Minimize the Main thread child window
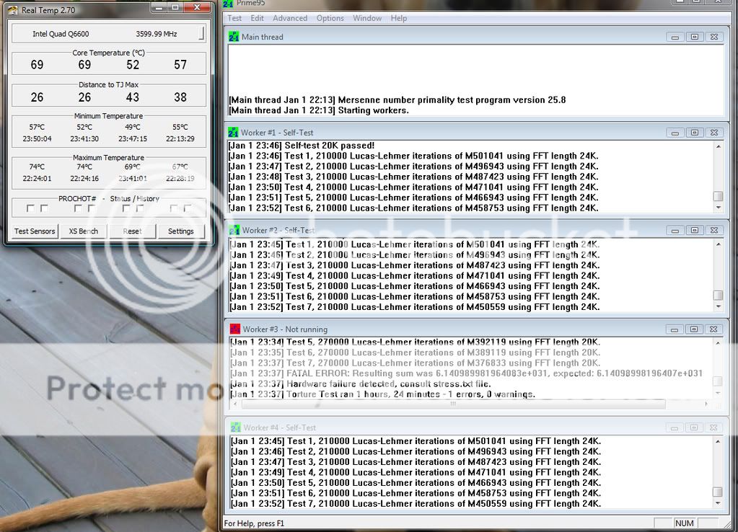 coord(675,37)
